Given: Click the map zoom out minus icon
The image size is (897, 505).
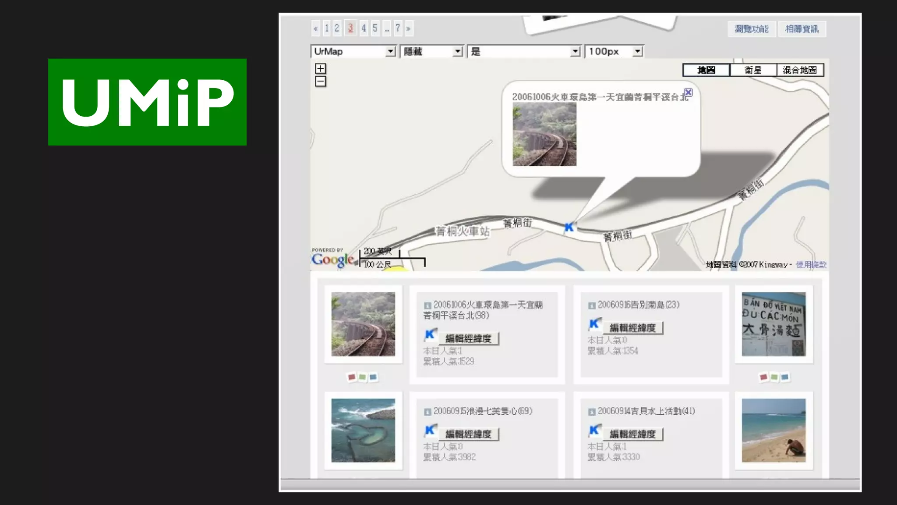Looking at the screenshot, I should point(321,82).
